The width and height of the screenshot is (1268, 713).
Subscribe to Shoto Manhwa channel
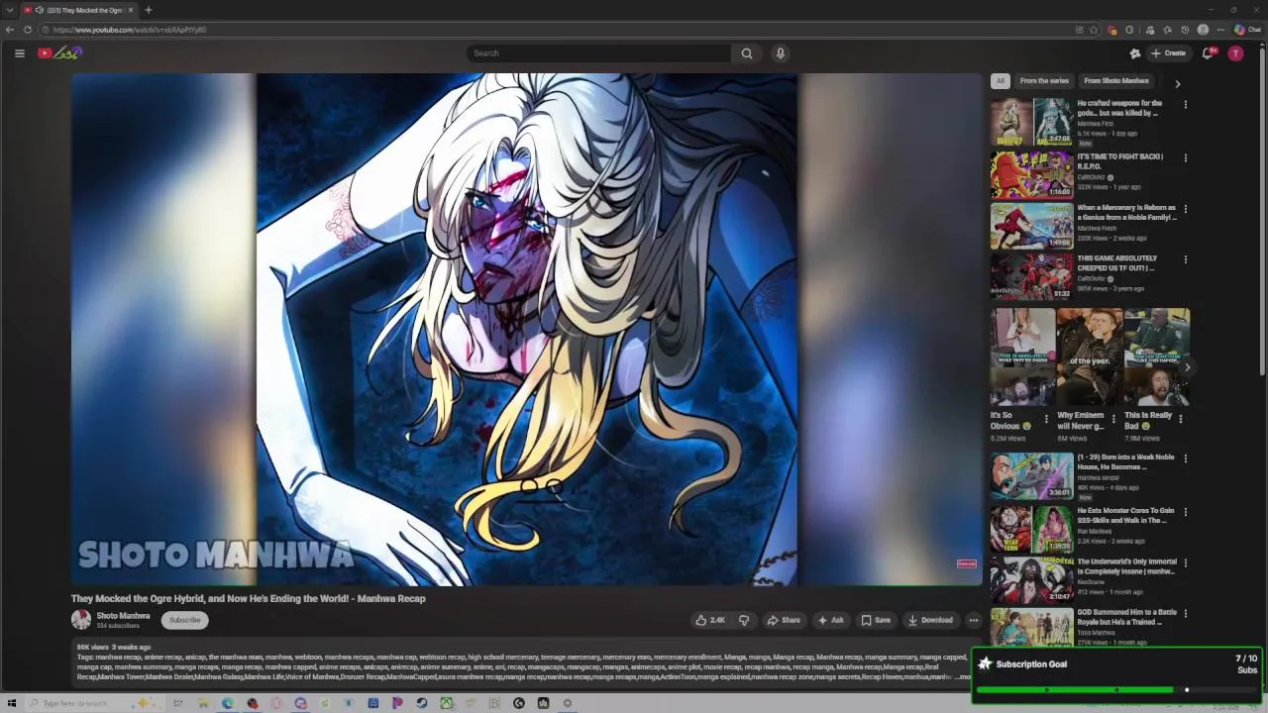coord(184,620)
